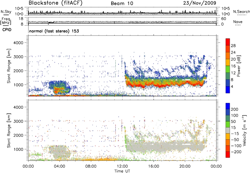Click the blue top segment of velocity colorbar

pyautogui.click(x=228, y=106)
